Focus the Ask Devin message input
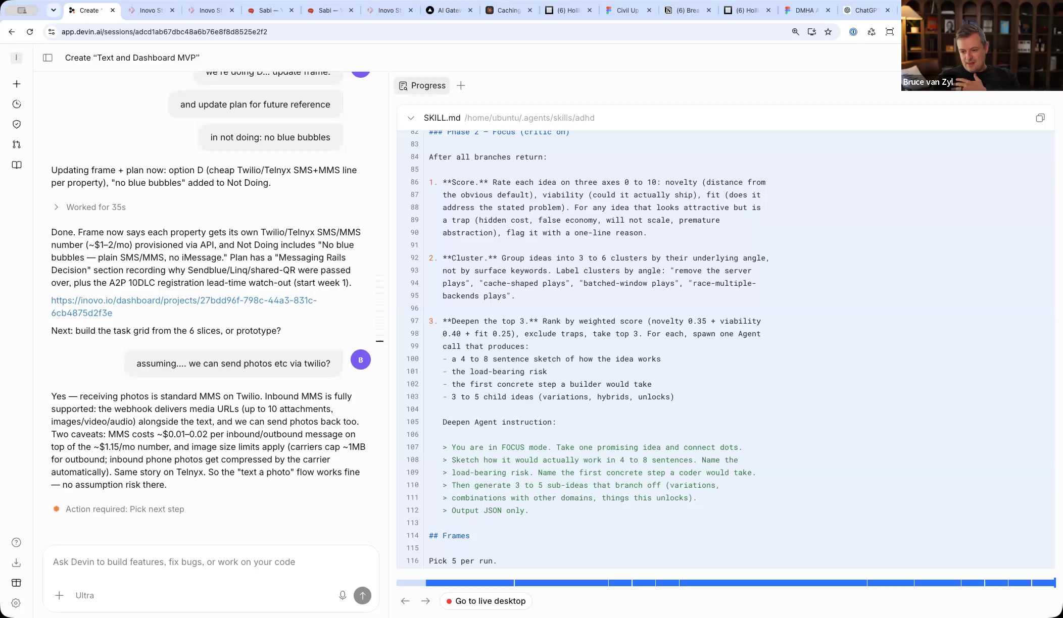This screenshot has height=618, width=1063. click(x=211, y=562)
